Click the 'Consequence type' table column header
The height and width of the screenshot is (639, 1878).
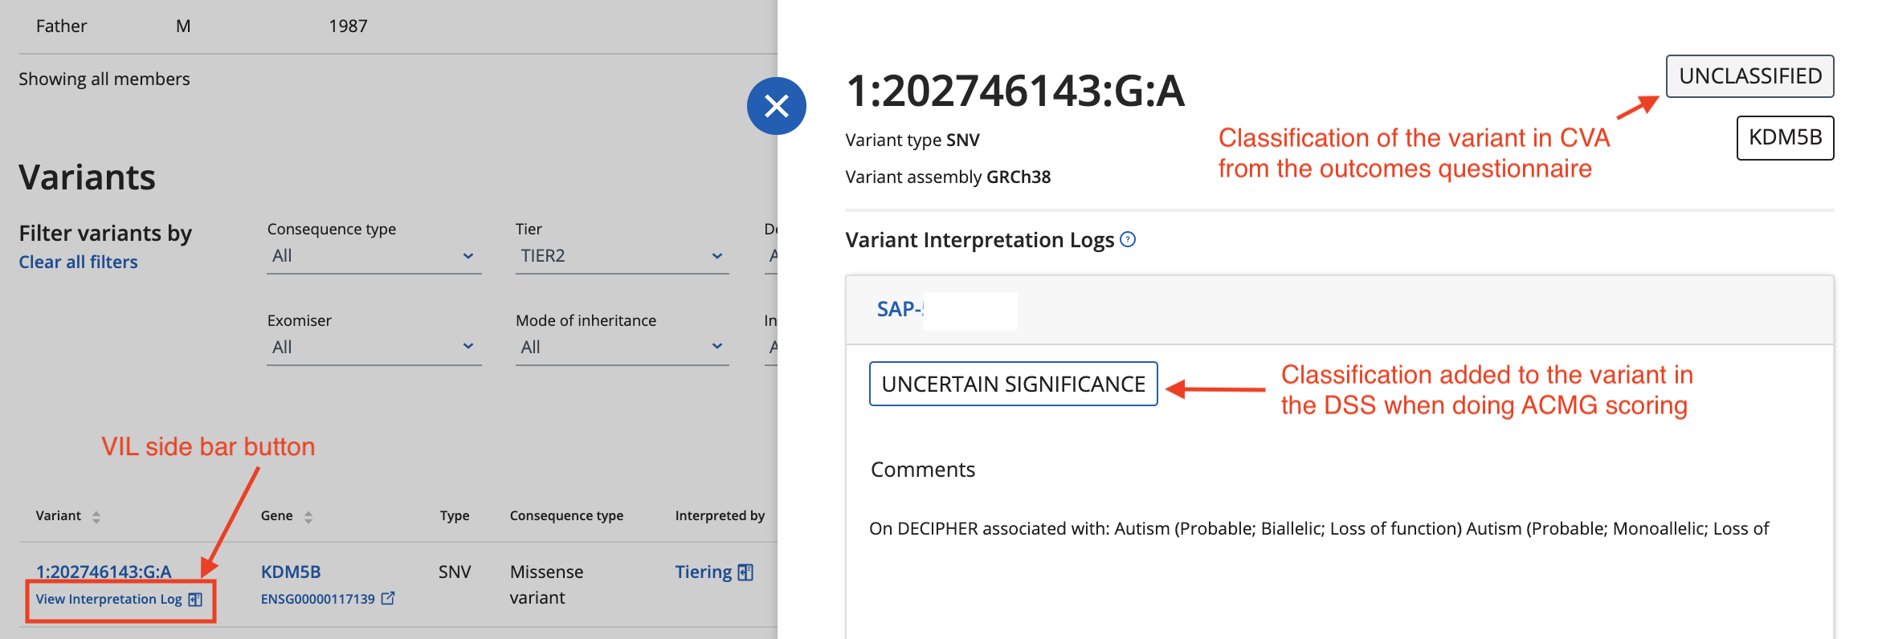pyautogui.click(x=566, y=515)
